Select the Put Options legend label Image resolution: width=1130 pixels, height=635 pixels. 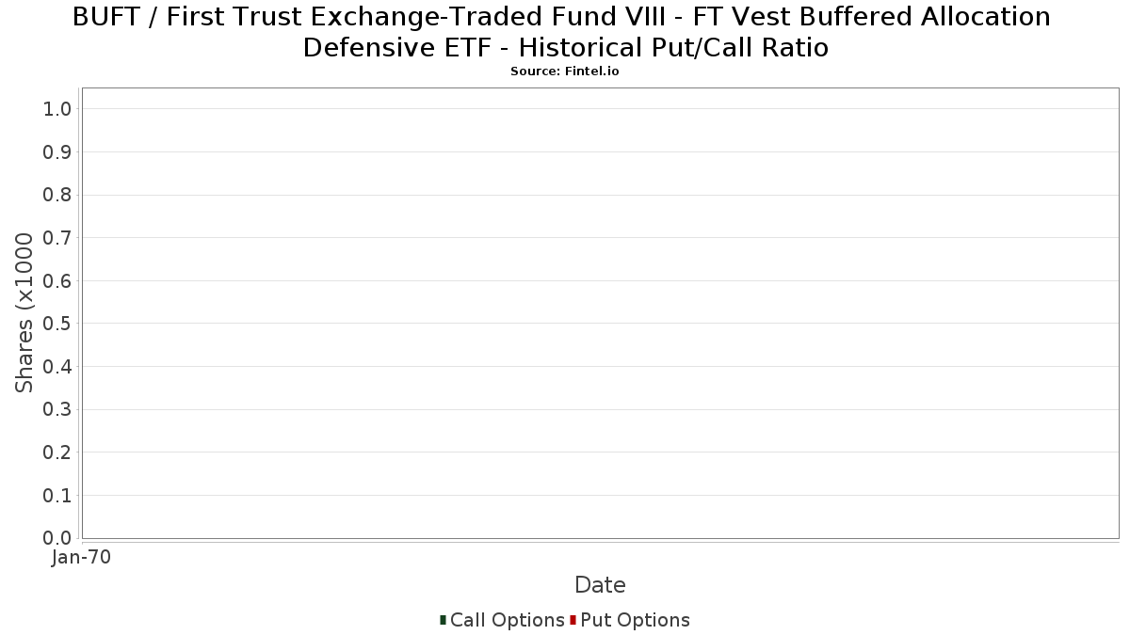pos(636,620)
